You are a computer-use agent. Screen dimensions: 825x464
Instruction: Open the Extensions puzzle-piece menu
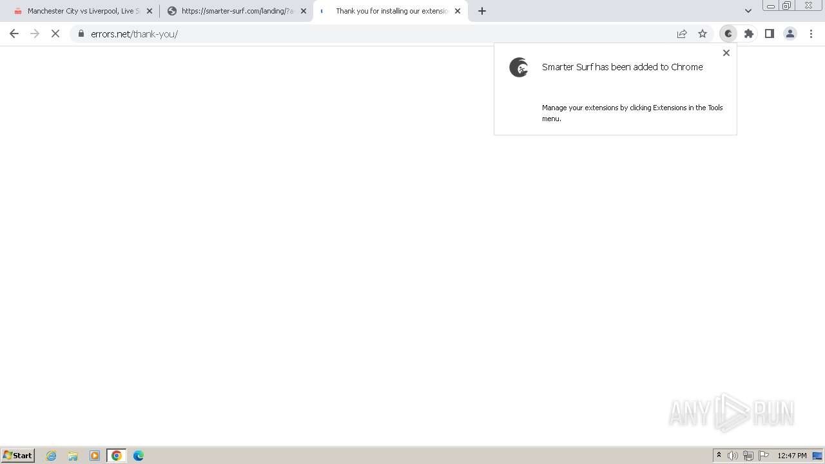pos(749,34)
